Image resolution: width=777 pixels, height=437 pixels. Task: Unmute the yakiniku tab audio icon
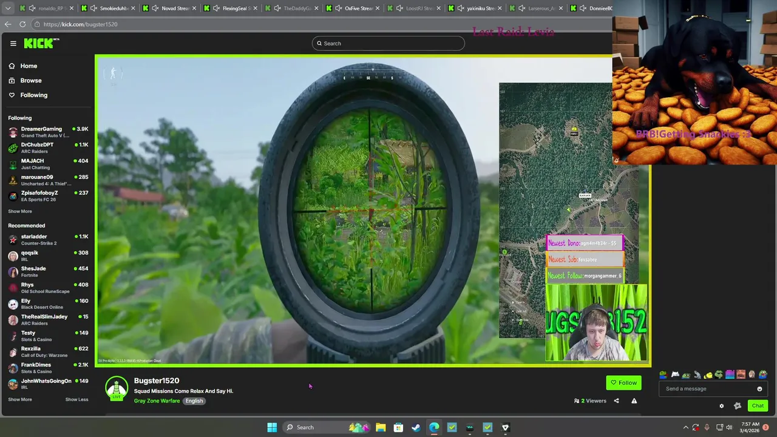[x=460, y=8]
